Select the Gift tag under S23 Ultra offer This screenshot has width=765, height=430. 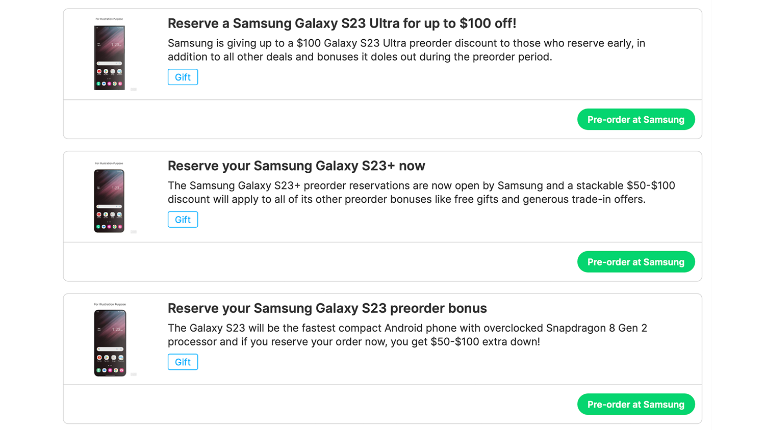tap(183, 77)
